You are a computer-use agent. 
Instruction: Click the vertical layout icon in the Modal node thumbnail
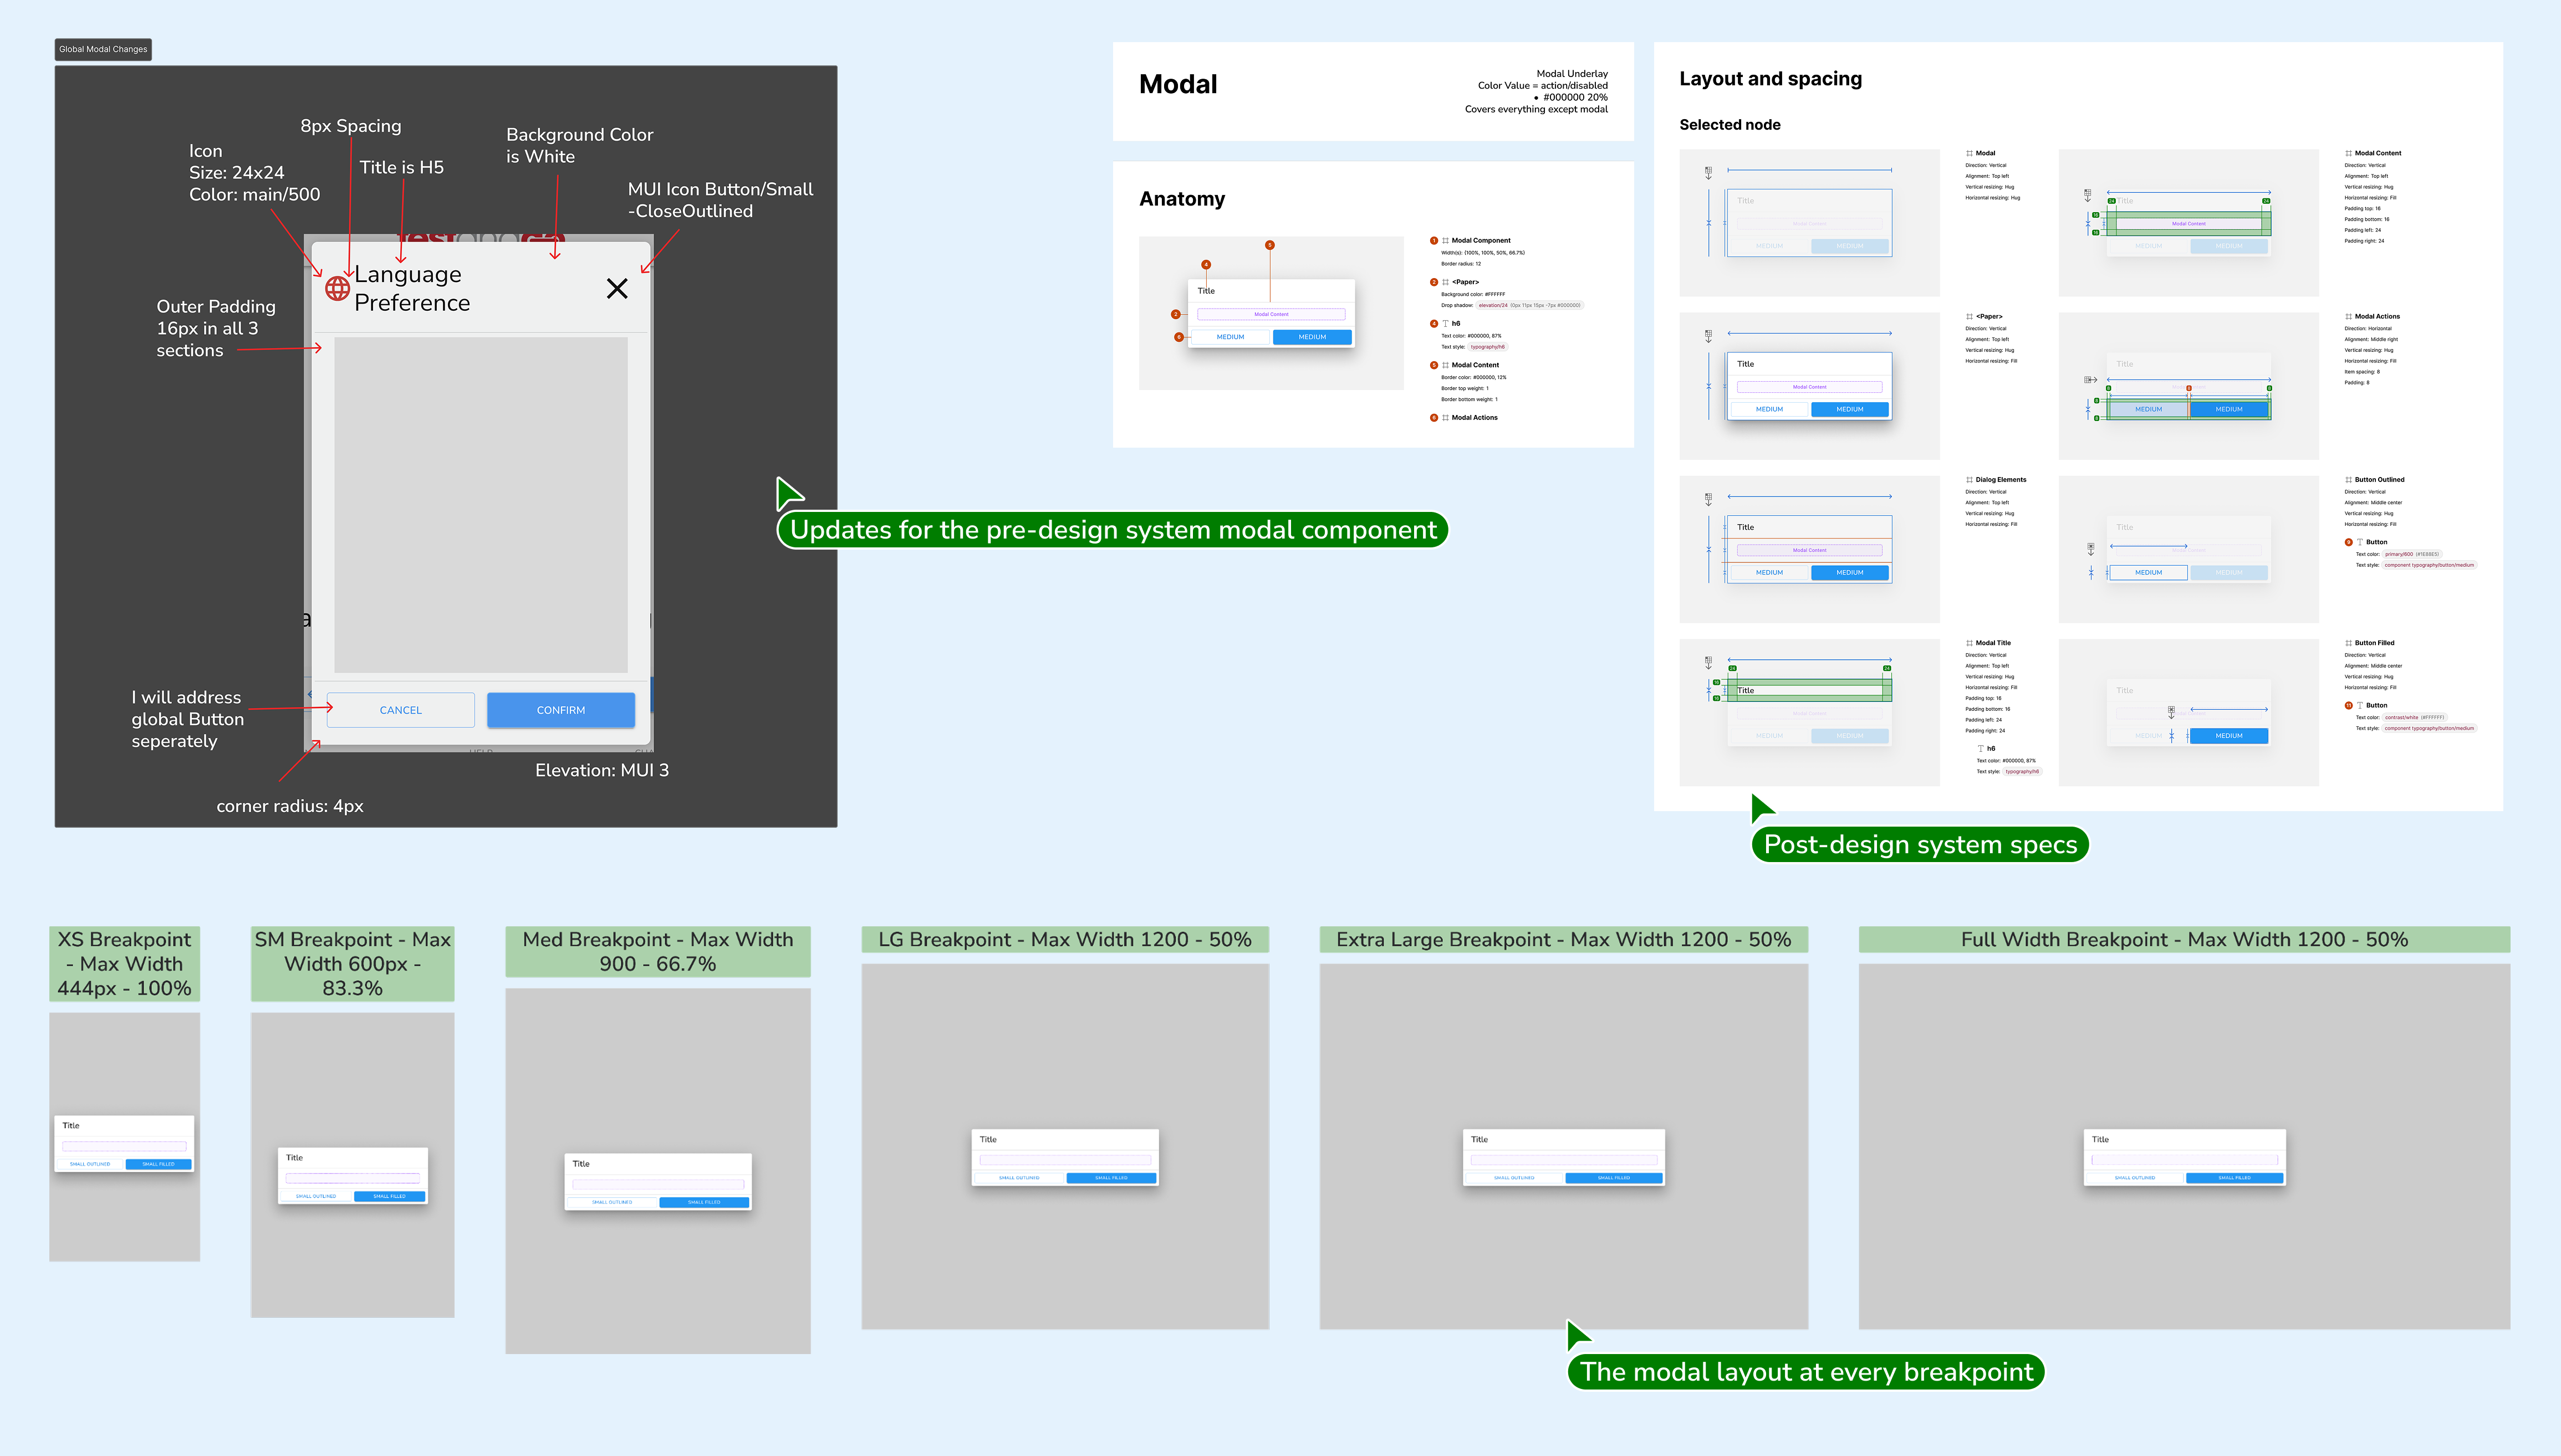pyautogui.click(x=1708, y=173)
